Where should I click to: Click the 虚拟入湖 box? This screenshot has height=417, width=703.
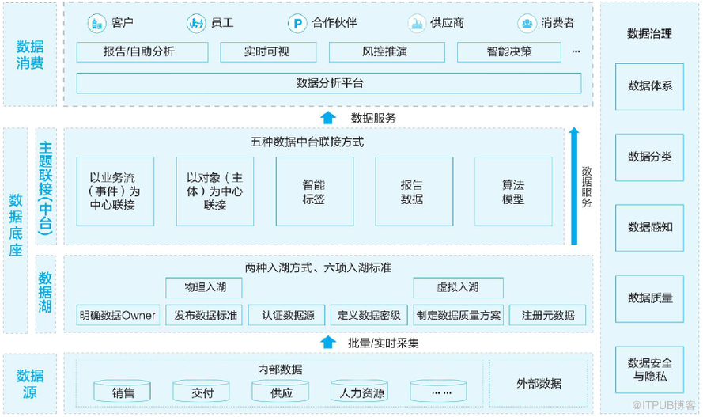click(458, 288)
